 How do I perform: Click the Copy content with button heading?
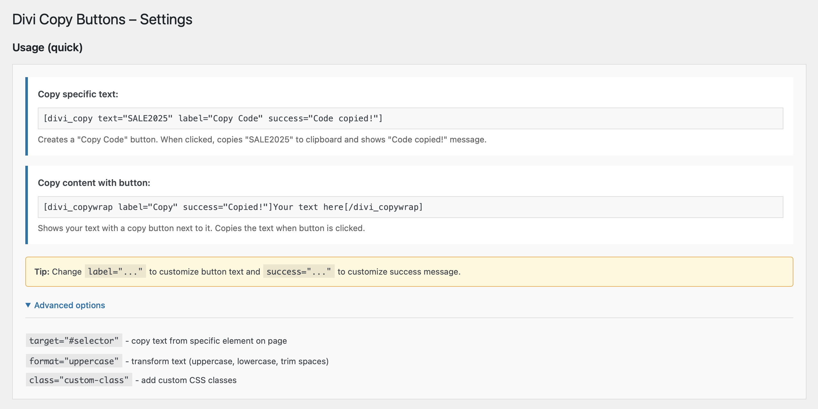94,183
